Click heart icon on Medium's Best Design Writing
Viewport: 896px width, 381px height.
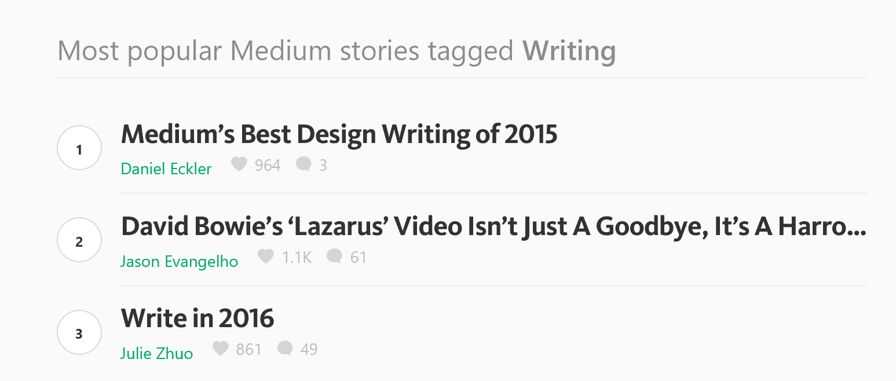(x=239, y=164)
